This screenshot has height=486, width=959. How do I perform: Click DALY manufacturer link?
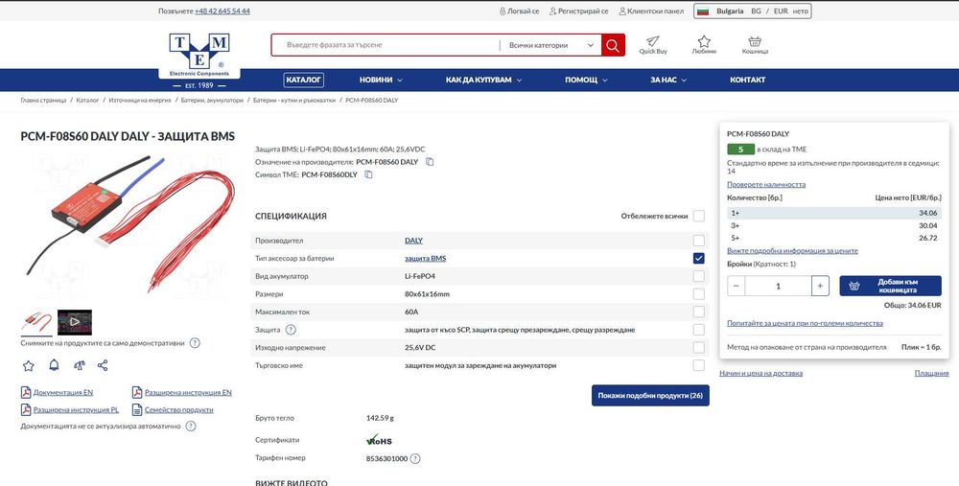pyautogui.click(x=413, y=241)
